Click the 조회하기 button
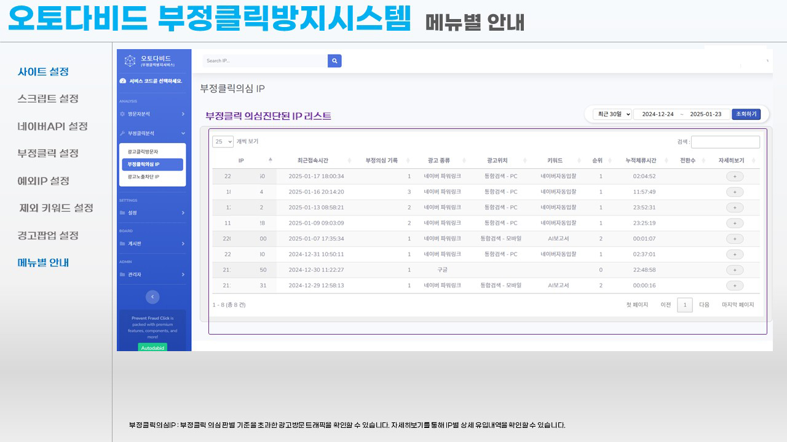 746,114
